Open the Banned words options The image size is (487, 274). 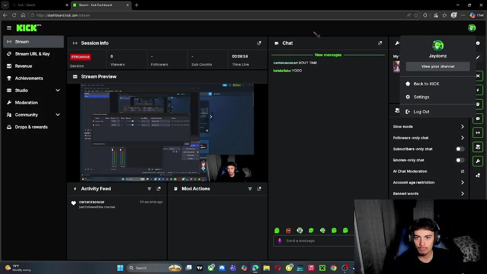[x=429, y=193]
